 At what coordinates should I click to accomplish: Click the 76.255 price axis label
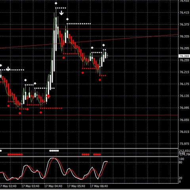(x=184, y=60)
